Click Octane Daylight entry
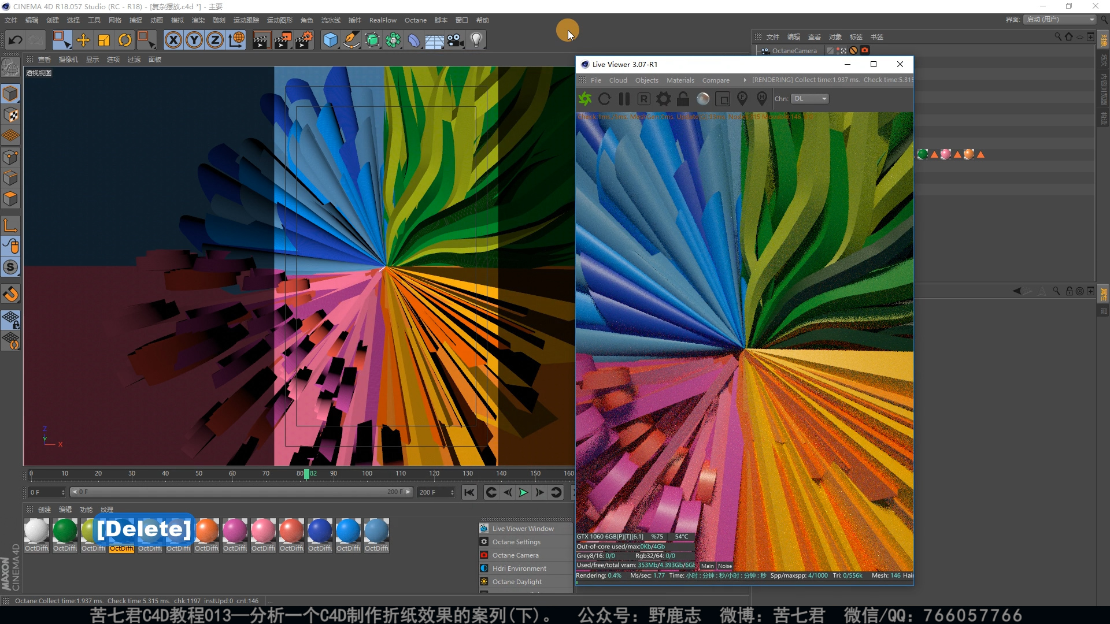 click(x=517, y=582)
